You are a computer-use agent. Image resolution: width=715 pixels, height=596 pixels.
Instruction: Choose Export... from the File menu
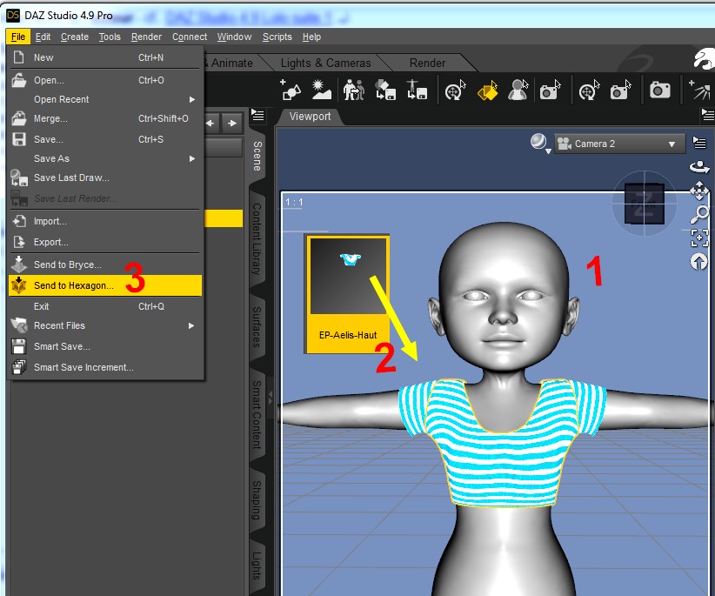point(105,242)
